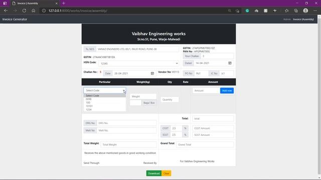The width and height of the screenshot is (321, 180).
Task: Close the Invoice | Assembly tab
Action: click(57, 3)
